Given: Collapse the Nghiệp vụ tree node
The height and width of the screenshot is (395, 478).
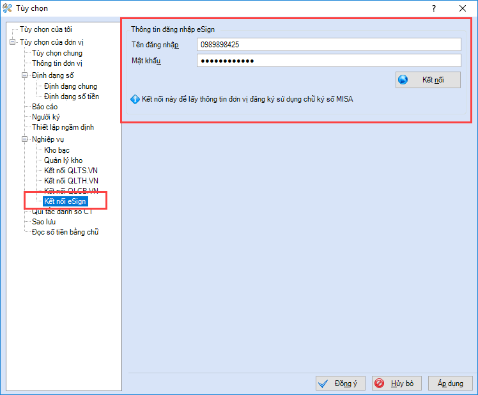Looking at the screenshot, I should click(x=25, y=139).
